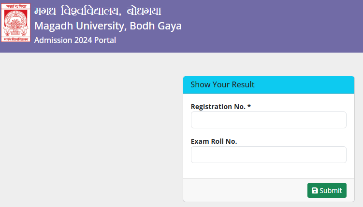Click the Bodh Gaya text in the title
The width and height of the screenshot is (363, 207).
click(156, 26)
